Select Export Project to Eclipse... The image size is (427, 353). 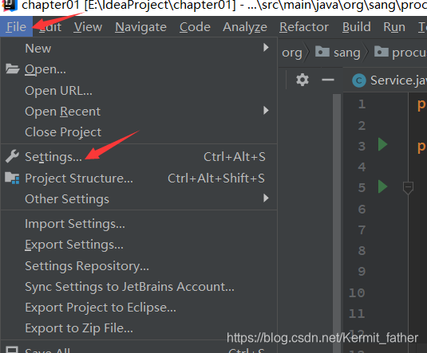coord(139,308)
